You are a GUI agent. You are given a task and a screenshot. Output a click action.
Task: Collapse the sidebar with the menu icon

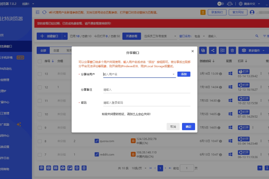(38, 13)
